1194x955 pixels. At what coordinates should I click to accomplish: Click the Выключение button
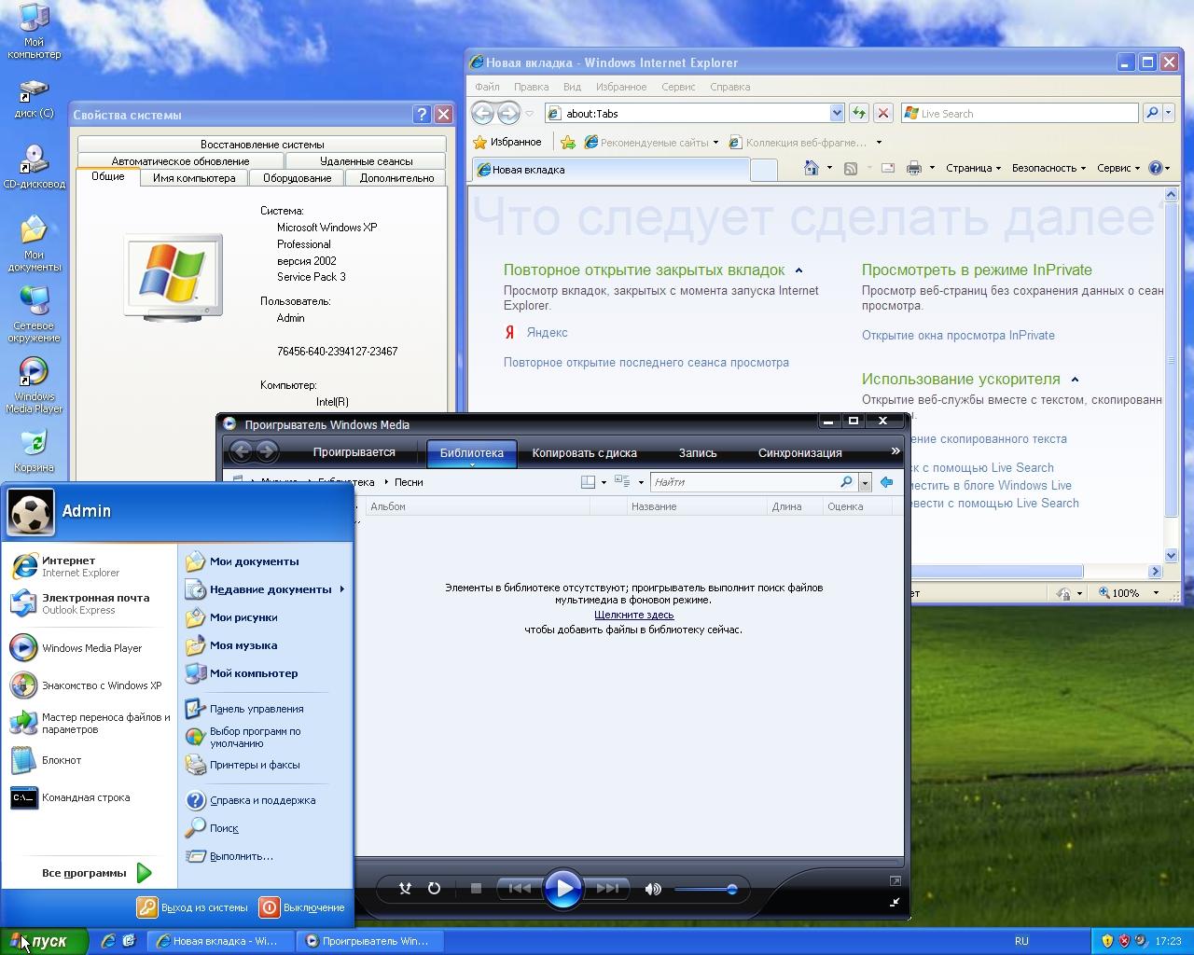click(302, 907)
